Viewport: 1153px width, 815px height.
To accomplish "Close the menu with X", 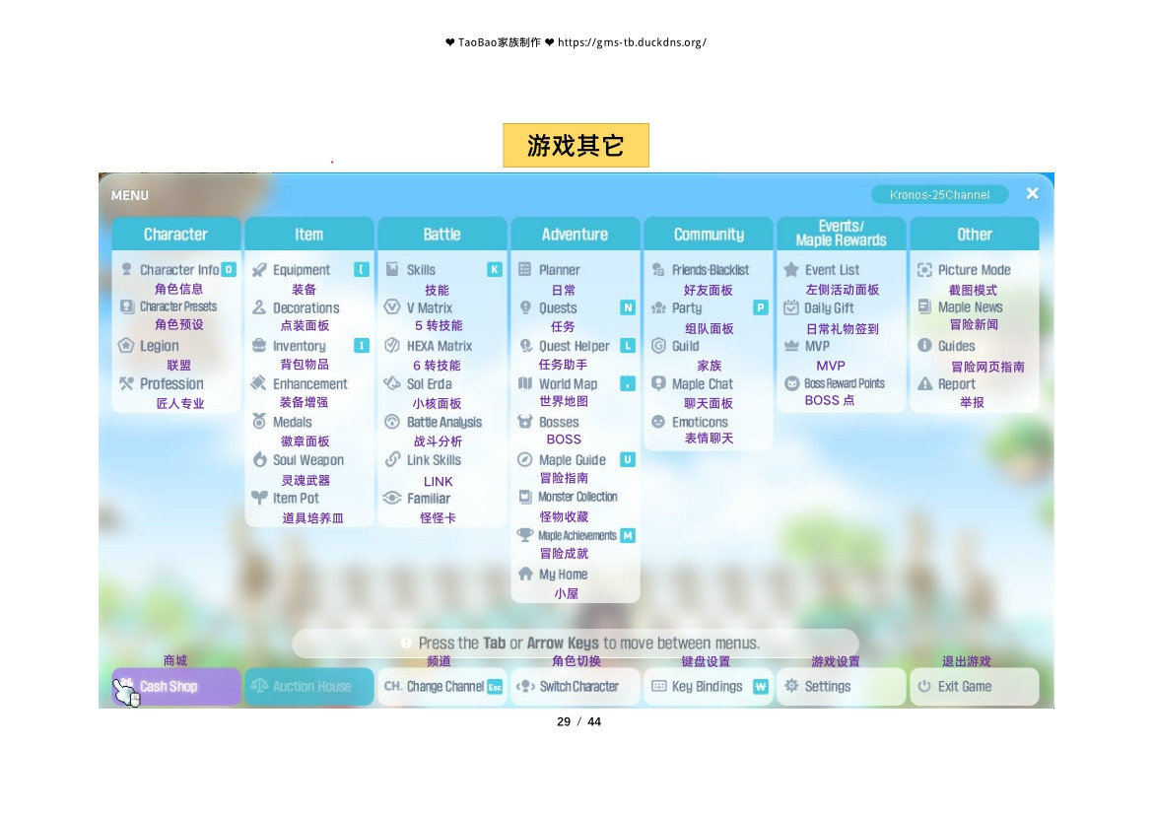I will 1032,194.
